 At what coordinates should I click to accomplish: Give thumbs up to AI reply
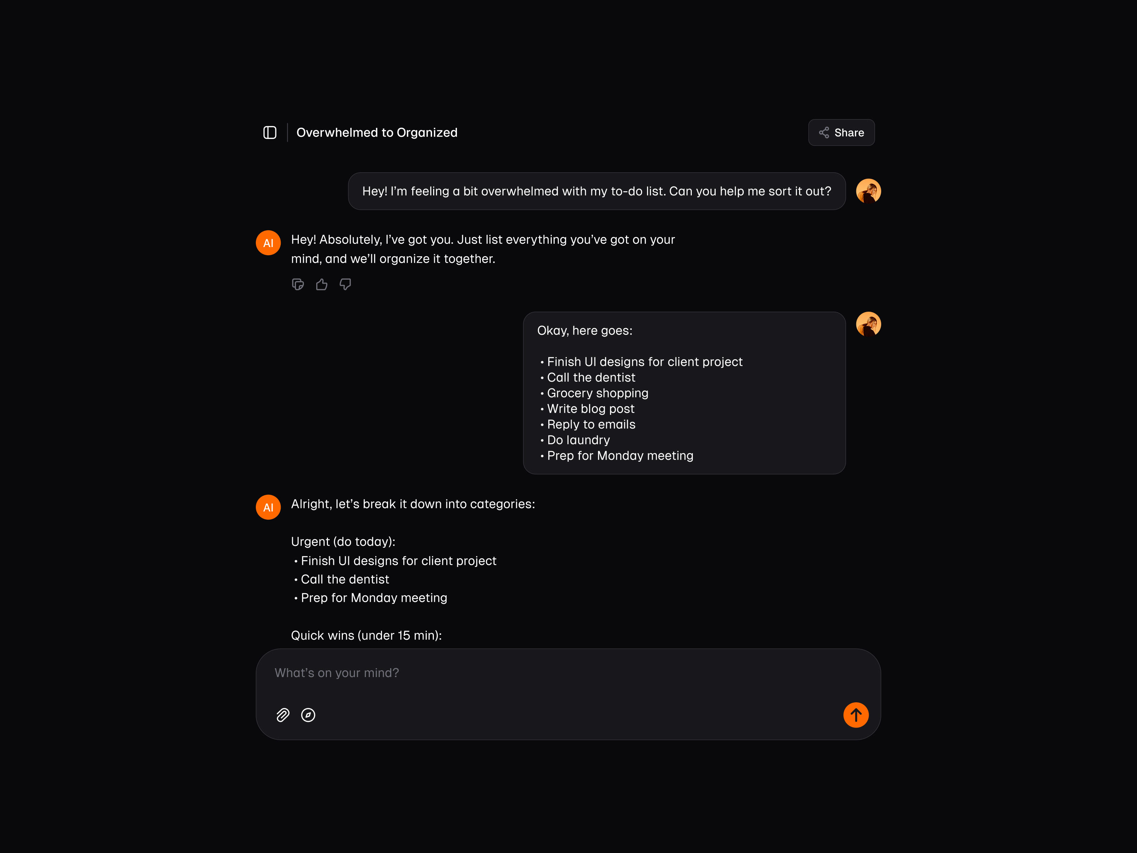tap(322, 284)
